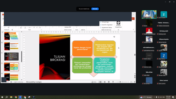Click main slide vertical scrollbar thumb
Viewport: 176px width, 99px height.
click(x=135, y=55)
